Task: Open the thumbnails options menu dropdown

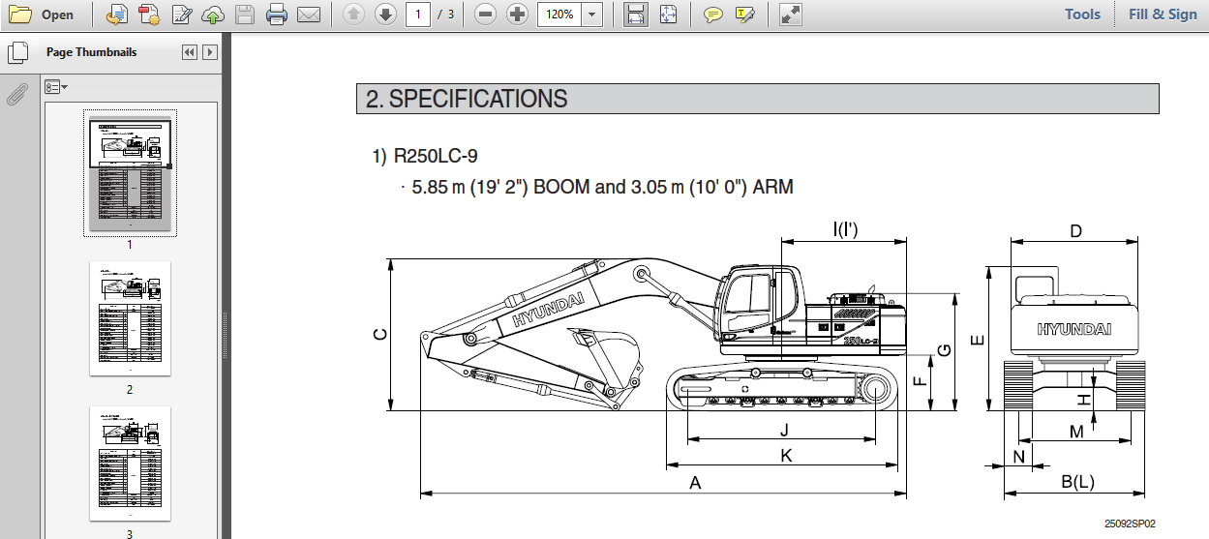Action: tap(56, 87)
